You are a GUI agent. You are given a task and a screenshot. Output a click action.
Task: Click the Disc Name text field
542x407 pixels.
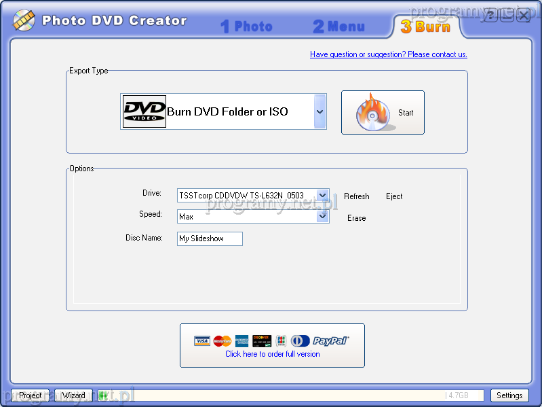[x=210, y=238]
